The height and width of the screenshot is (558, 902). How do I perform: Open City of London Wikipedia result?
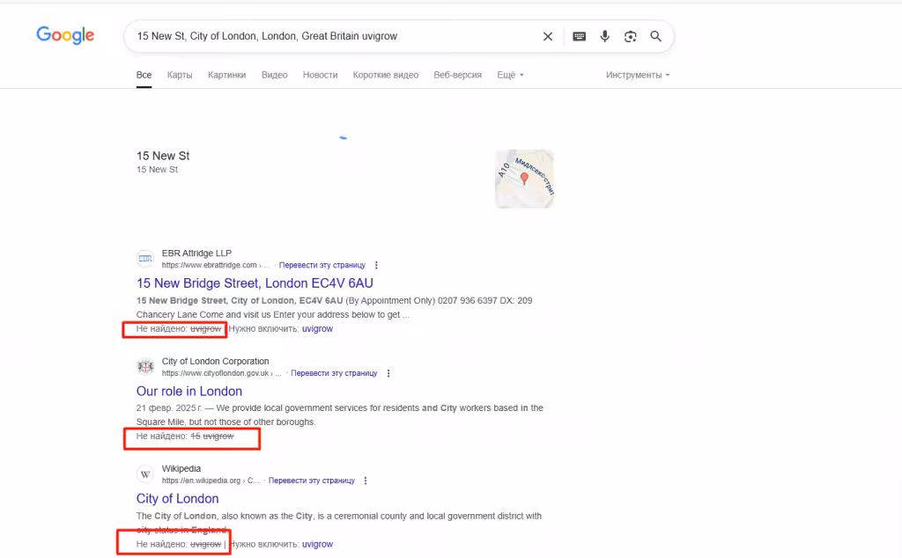click(x=177, y=499)
